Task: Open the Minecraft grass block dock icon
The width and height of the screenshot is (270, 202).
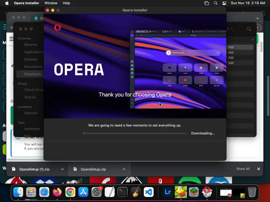Action: [x=194, y=192]
